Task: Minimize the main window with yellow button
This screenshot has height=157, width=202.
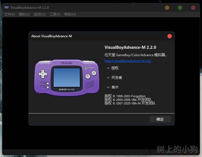Action: pos(167,8)
